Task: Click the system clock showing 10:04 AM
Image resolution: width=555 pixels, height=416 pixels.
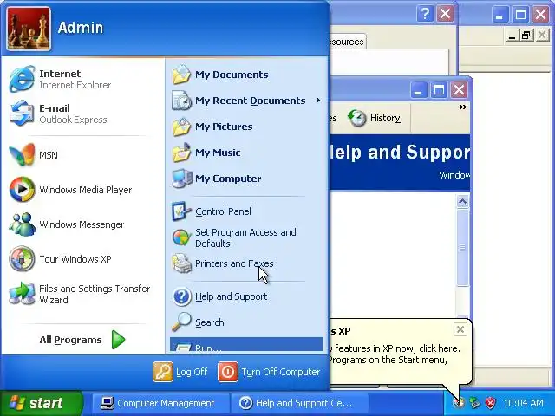Action: pos(523,403)
